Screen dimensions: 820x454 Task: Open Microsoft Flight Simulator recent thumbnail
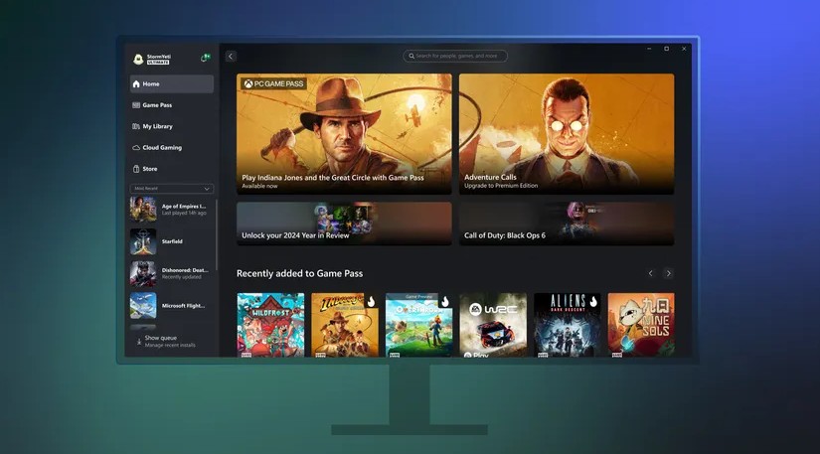click(143, 306)
